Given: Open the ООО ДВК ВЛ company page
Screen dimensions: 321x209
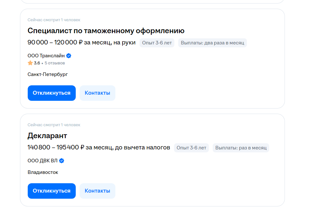Looking at the screenshot, I should 42,161.
